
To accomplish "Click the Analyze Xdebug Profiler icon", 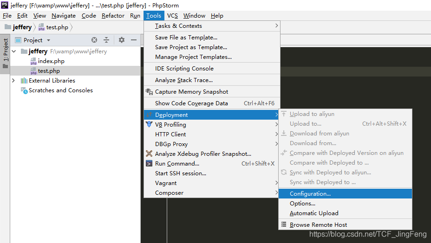I will coord(149,153).
